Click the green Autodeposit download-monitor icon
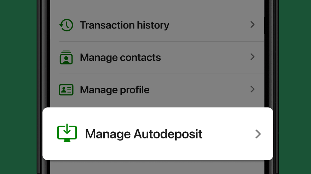This screenshot has width=311, height=174. point(67,133)
